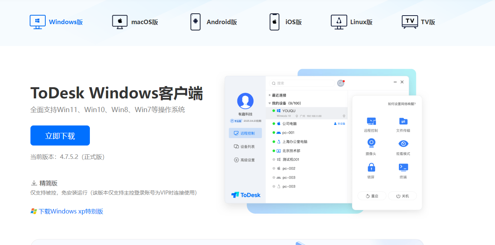Click the text 全面支持Win11、Win10、Win8、Win7等操作系统
Viewport: 495px width, 245px height.
[108, 110]
